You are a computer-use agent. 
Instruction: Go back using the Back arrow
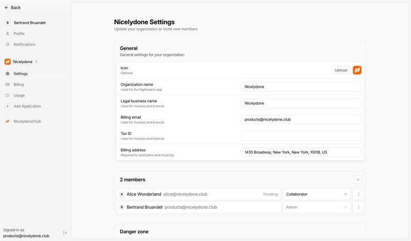[7, 8]
